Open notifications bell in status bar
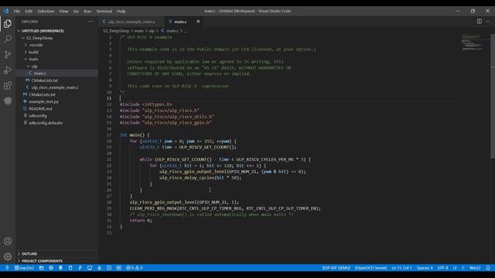The width and height of the screenshot is (495, 278). click(x=488, y=268)
